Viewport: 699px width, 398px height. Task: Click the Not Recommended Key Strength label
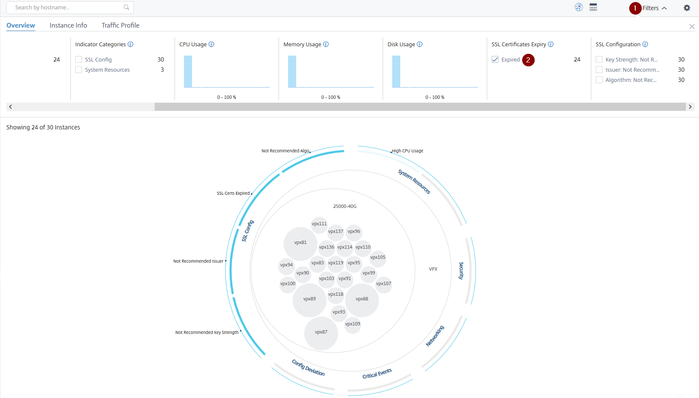(207, 333)
